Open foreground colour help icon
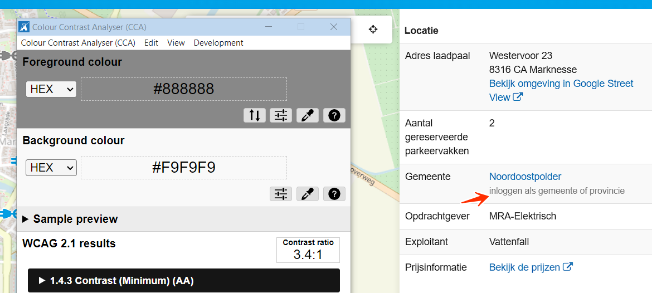 point(334,115)
